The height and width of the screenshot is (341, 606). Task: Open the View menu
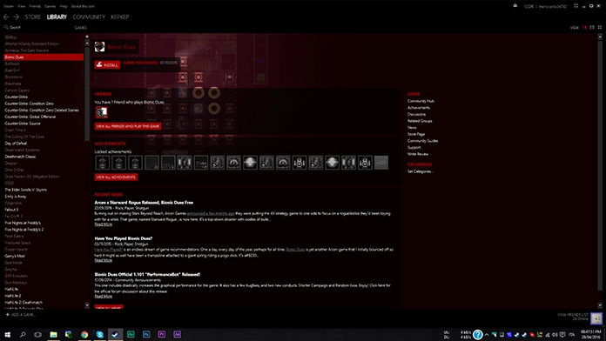(x=21, y=6)
